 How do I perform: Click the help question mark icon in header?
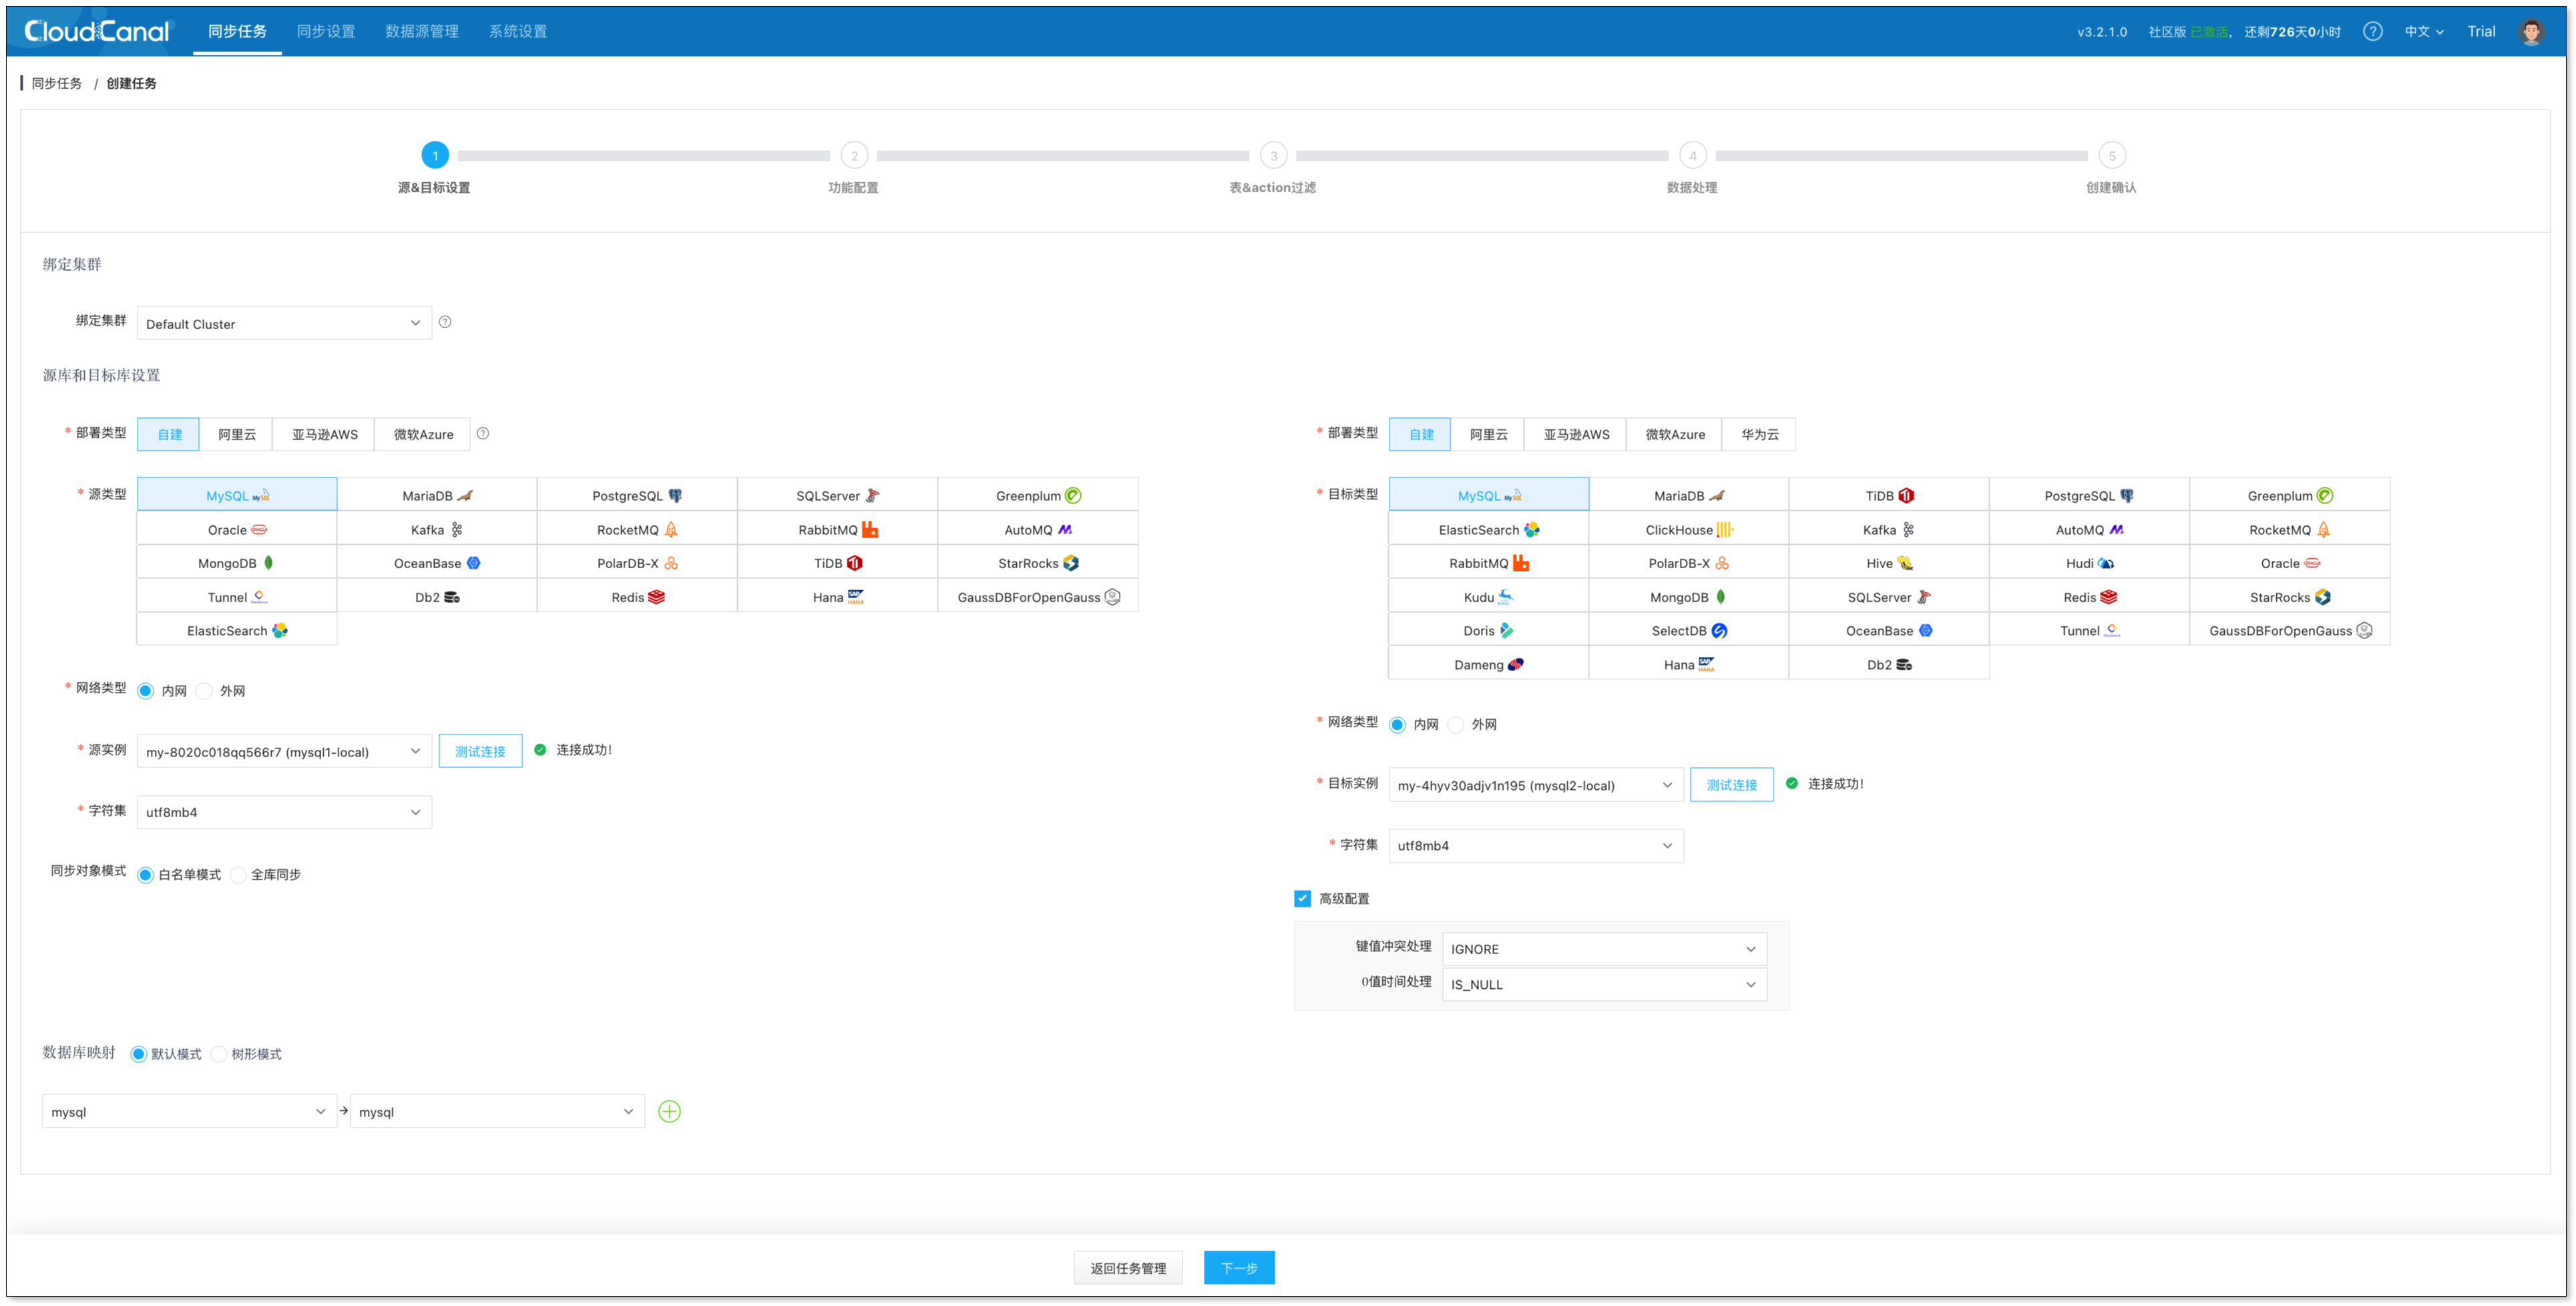[2372, 31]
